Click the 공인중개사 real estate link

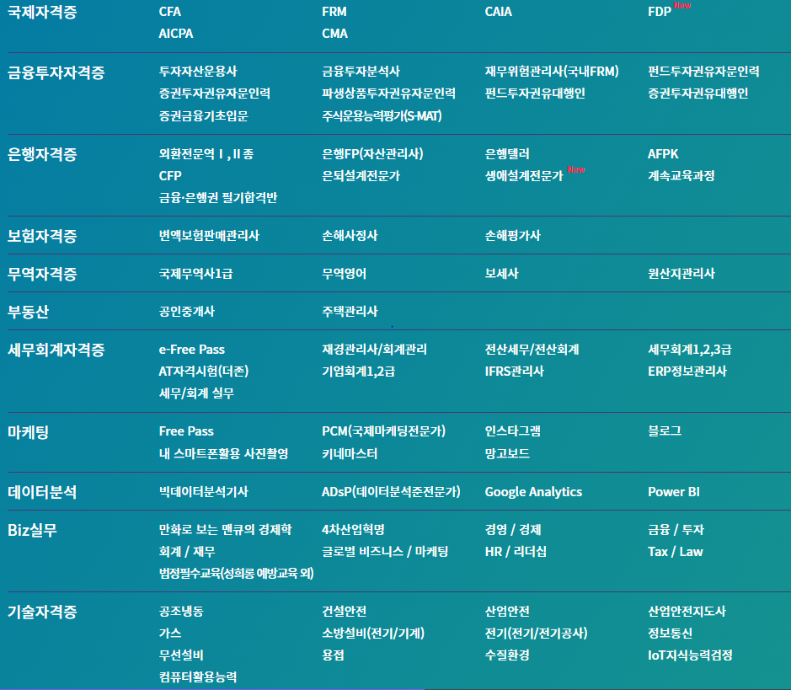coord(187,311)
